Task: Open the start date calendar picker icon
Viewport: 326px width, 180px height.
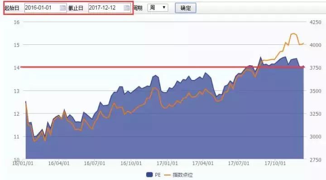Action: coord(62,8)
